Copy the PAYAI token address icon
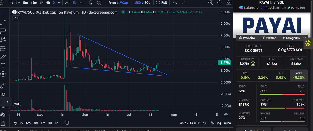Screen dimensions: 313x131 point(271,2)
